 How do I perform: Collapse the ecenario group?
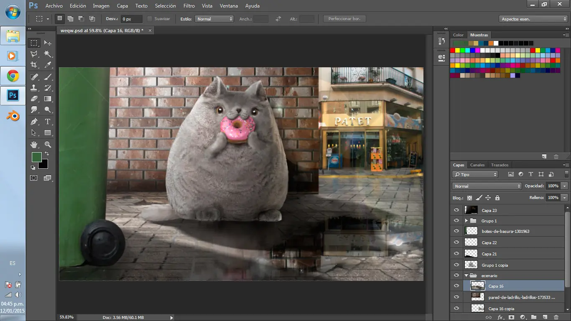[x=466, y=275]
